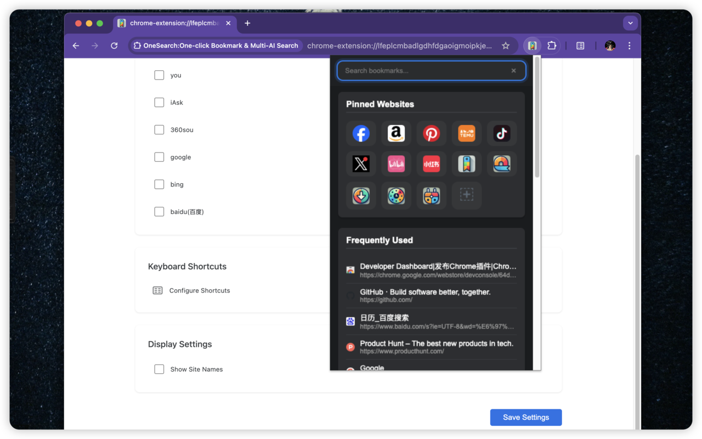Check the 'iAsk' search engine checkbox
The height and width of the screenshot is (439, 702).
pos(159,103)
